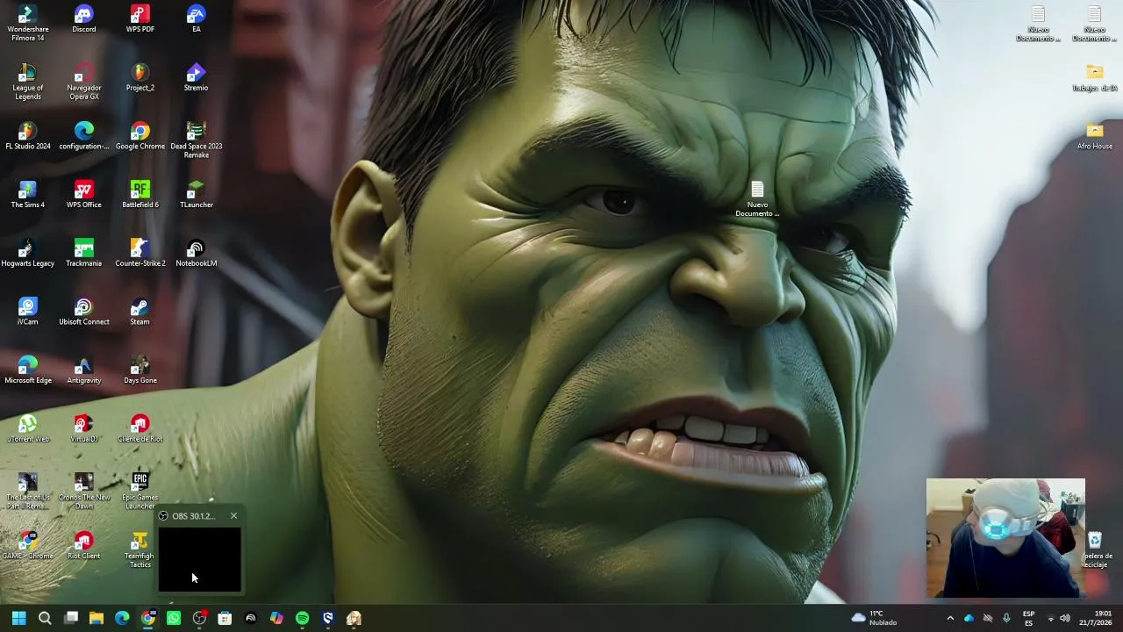Open Copilot from the taskbar
Image resolution: width=1123 pixels, height=632 pixels.
pos(276,618)
